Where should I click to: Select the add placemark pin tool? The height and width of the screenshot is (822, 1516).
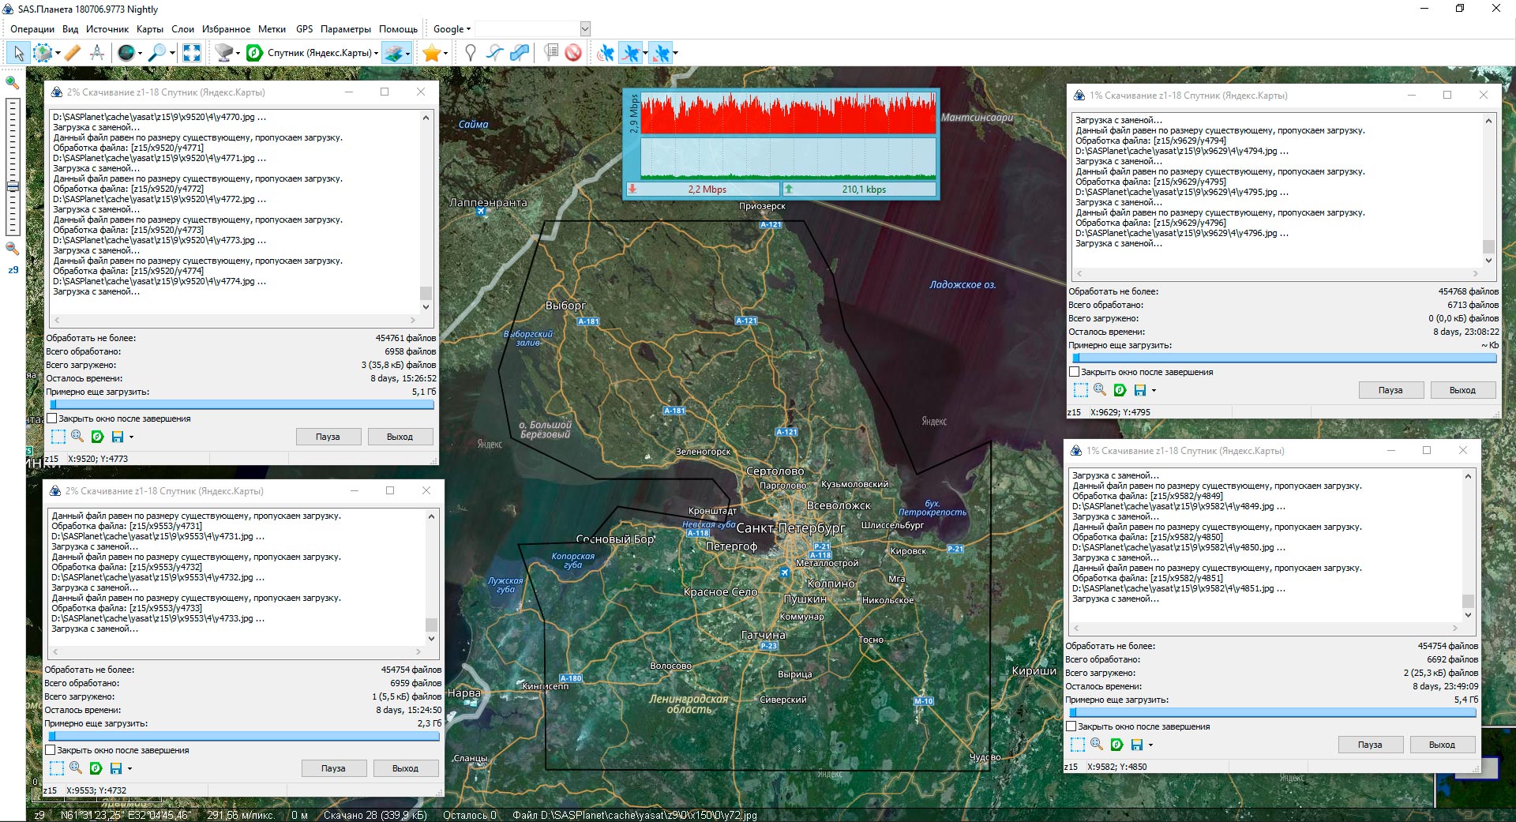[x=471, y=53]
